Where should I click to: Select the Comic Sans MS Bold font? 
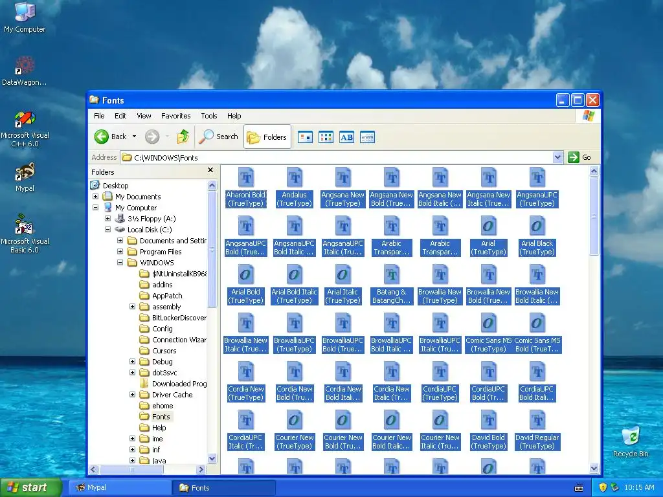537,333
